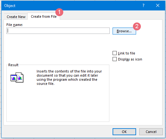Click the empty middle of the blue title bar

tap(79, 5)
